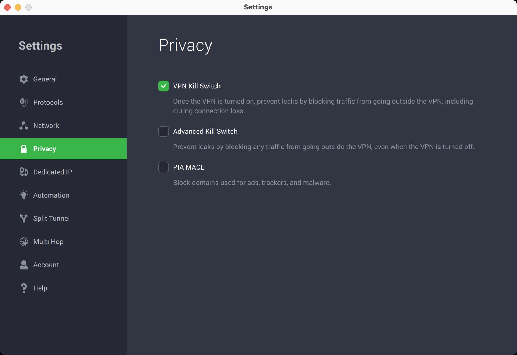Click the Split Tunnel fork icon
Viewport: 517px width, 355px height.
(x=23, y=218)
